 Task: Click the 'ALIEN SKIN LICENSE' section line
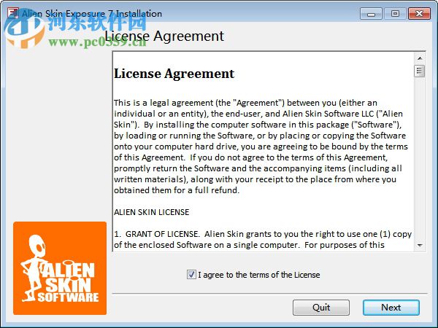151,212
